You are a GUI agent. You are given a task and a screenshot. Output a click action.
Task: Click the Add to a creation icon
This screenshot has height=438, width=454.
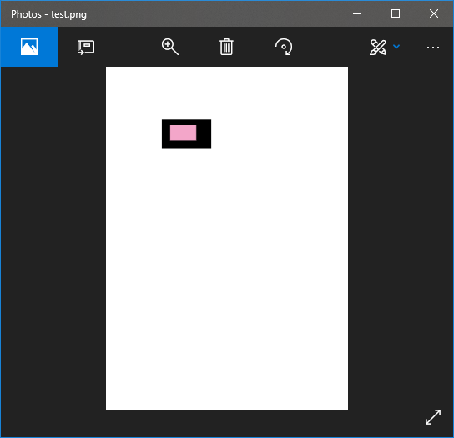coord(86,48)
